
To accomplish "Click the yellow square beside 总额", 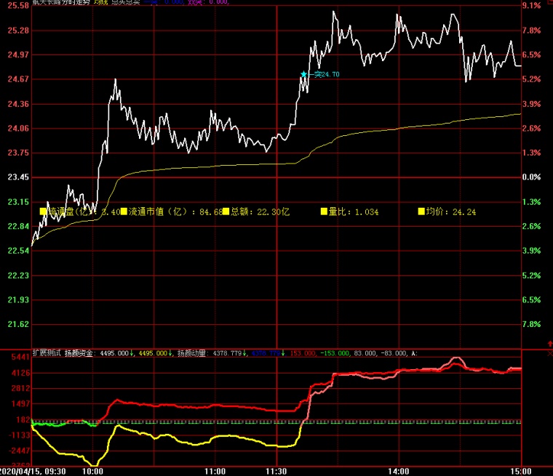I will click(226, 211).
